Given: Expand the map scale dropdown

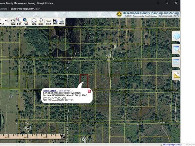Looking at the screenshot, I should tap(4, 20).
